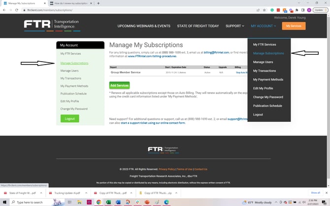Select Publication Schedule in dropdown menu

(x=267, y=106)
